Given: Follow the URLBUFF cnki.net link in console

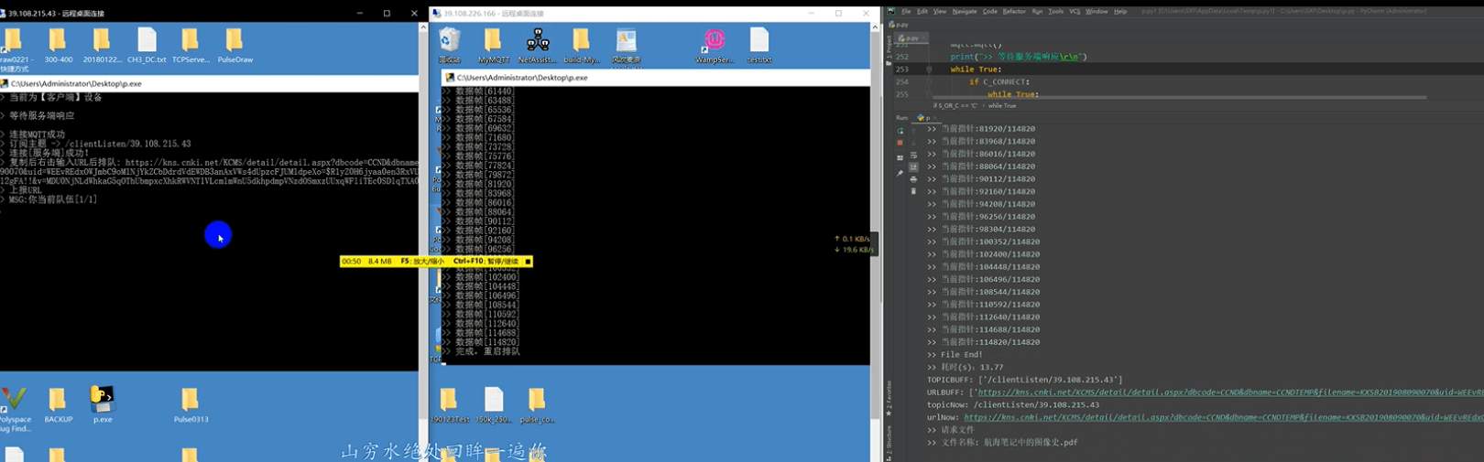Looking at the screenshot, I should point(1230,392).
